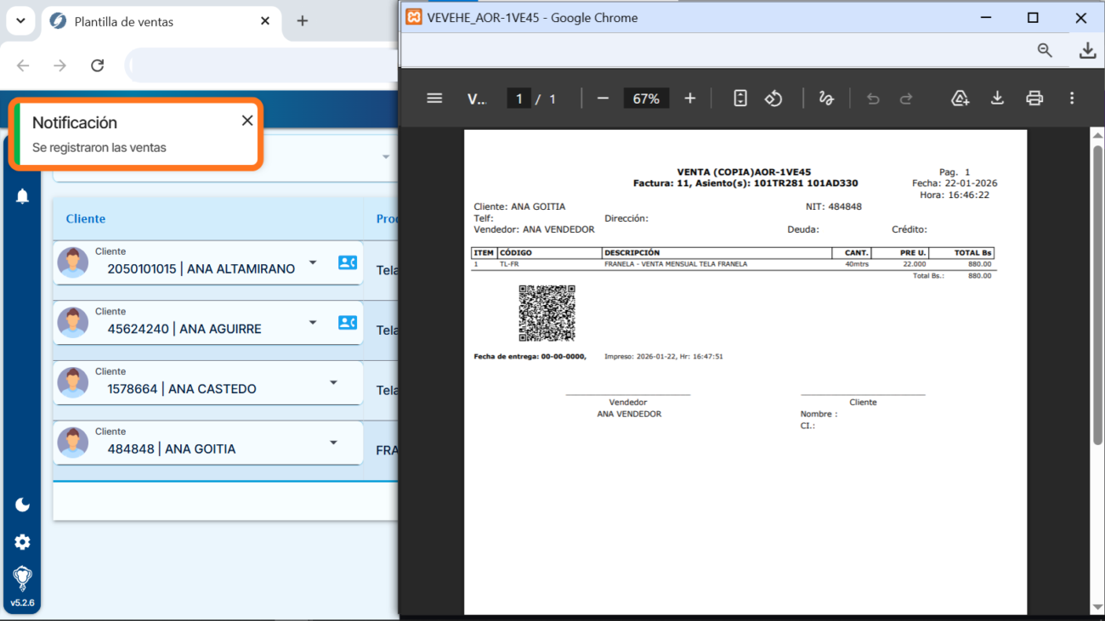Open PDF viewer more actions menu

coord(1072,99)
